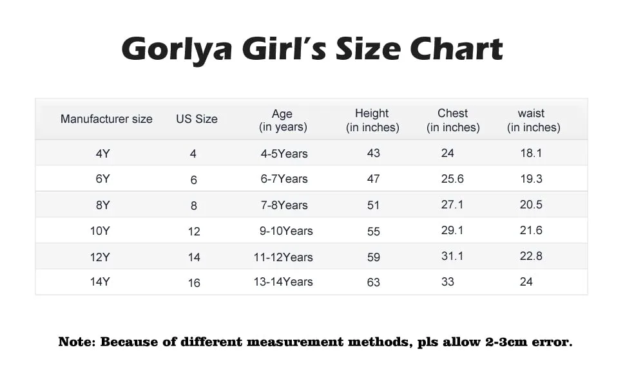This screenshot has height=386, width=625.
Task: Click the chest value 25.6
Action: pyautogui.click(x=452, y=179)
